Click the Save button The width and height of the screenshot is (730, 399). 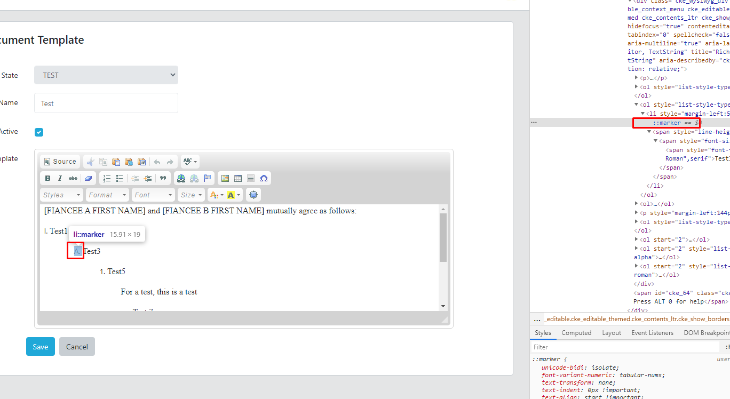pos(41,347)
